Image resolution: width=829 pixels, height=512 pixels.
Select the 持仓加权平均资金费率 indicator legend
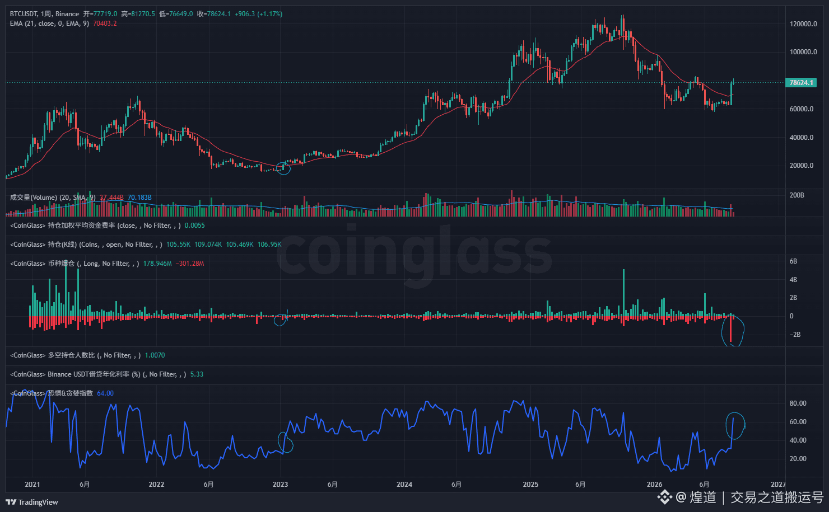tap(95, 226)
